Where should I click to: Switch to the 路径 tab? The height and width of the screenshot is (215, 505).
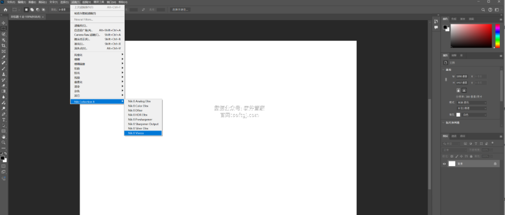tap(462, 136)
